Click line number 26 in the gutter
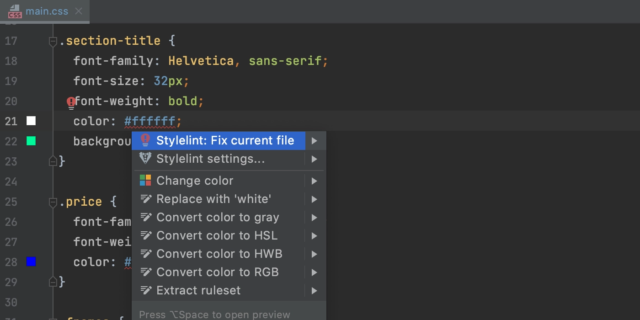 click(x=11, y=222)
